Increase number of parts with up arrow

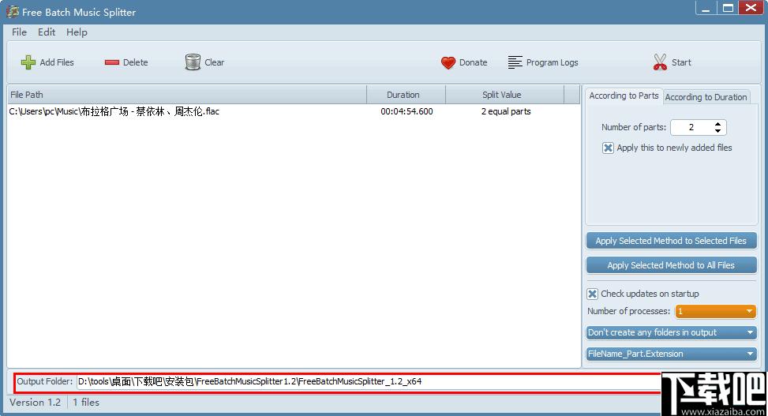(x=717, y=124)
